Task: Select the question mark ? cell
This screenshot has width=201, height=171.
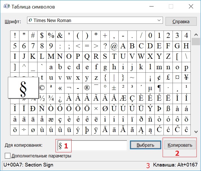Action: [105, 46]
